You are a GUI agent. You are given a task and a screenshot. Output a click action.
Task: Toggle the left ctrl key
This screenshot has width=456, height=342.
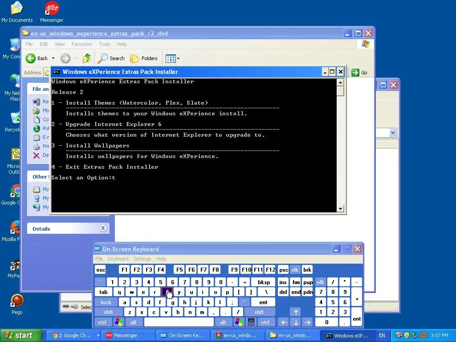tap(102, 322)
